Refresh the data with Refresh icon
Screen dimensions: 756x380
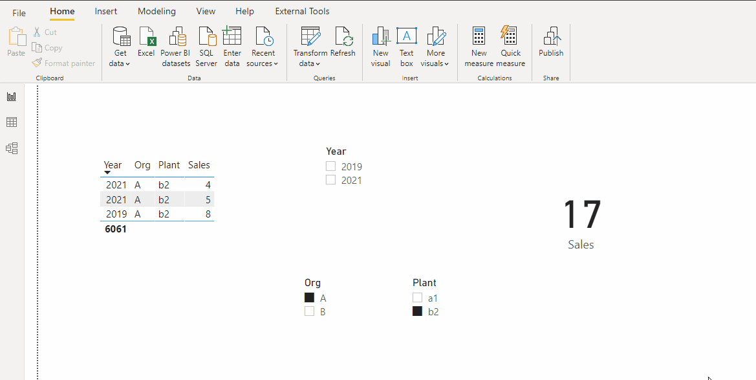click(x=344, y=36)
